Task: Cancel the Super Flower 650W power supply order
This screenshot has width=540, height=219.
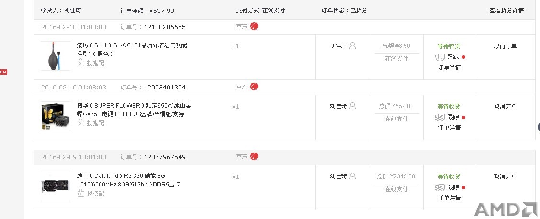Action: click(505, 106)
